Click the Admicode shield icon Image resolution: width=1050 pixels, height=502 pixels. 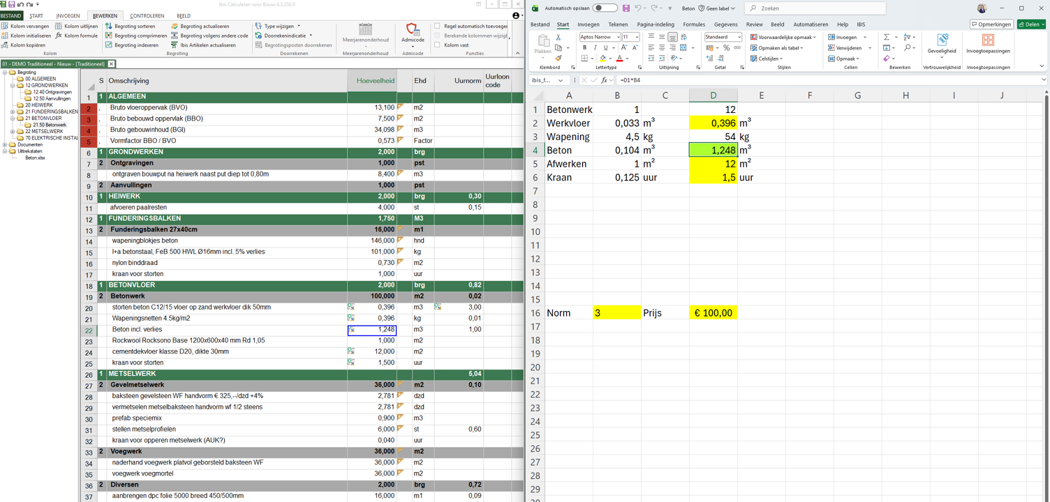[x=412, y=29]
